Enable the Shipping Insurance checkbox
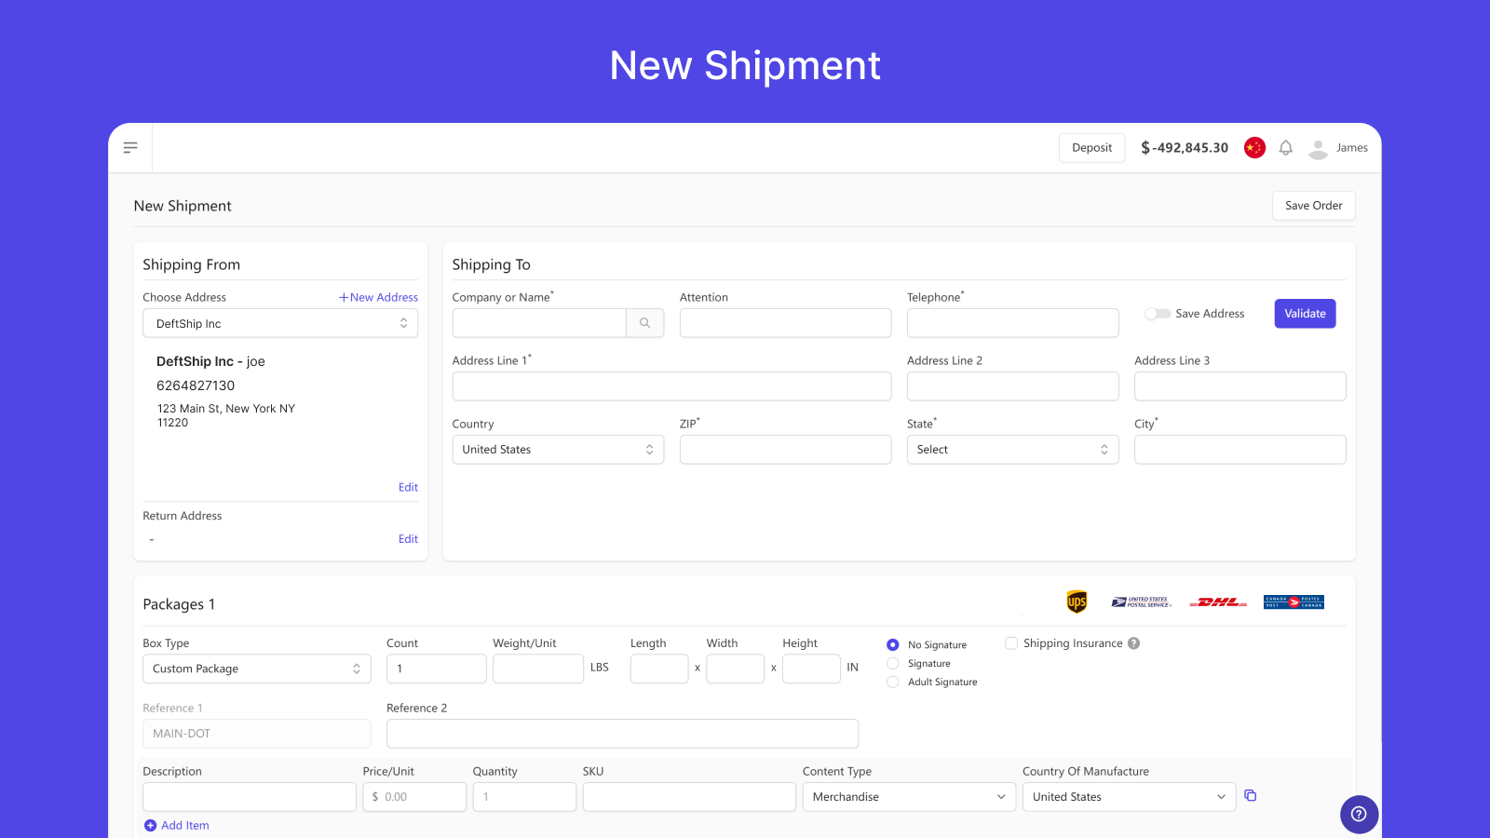The height and width of the screenshot is (838, 1490). coord(1011,643)
